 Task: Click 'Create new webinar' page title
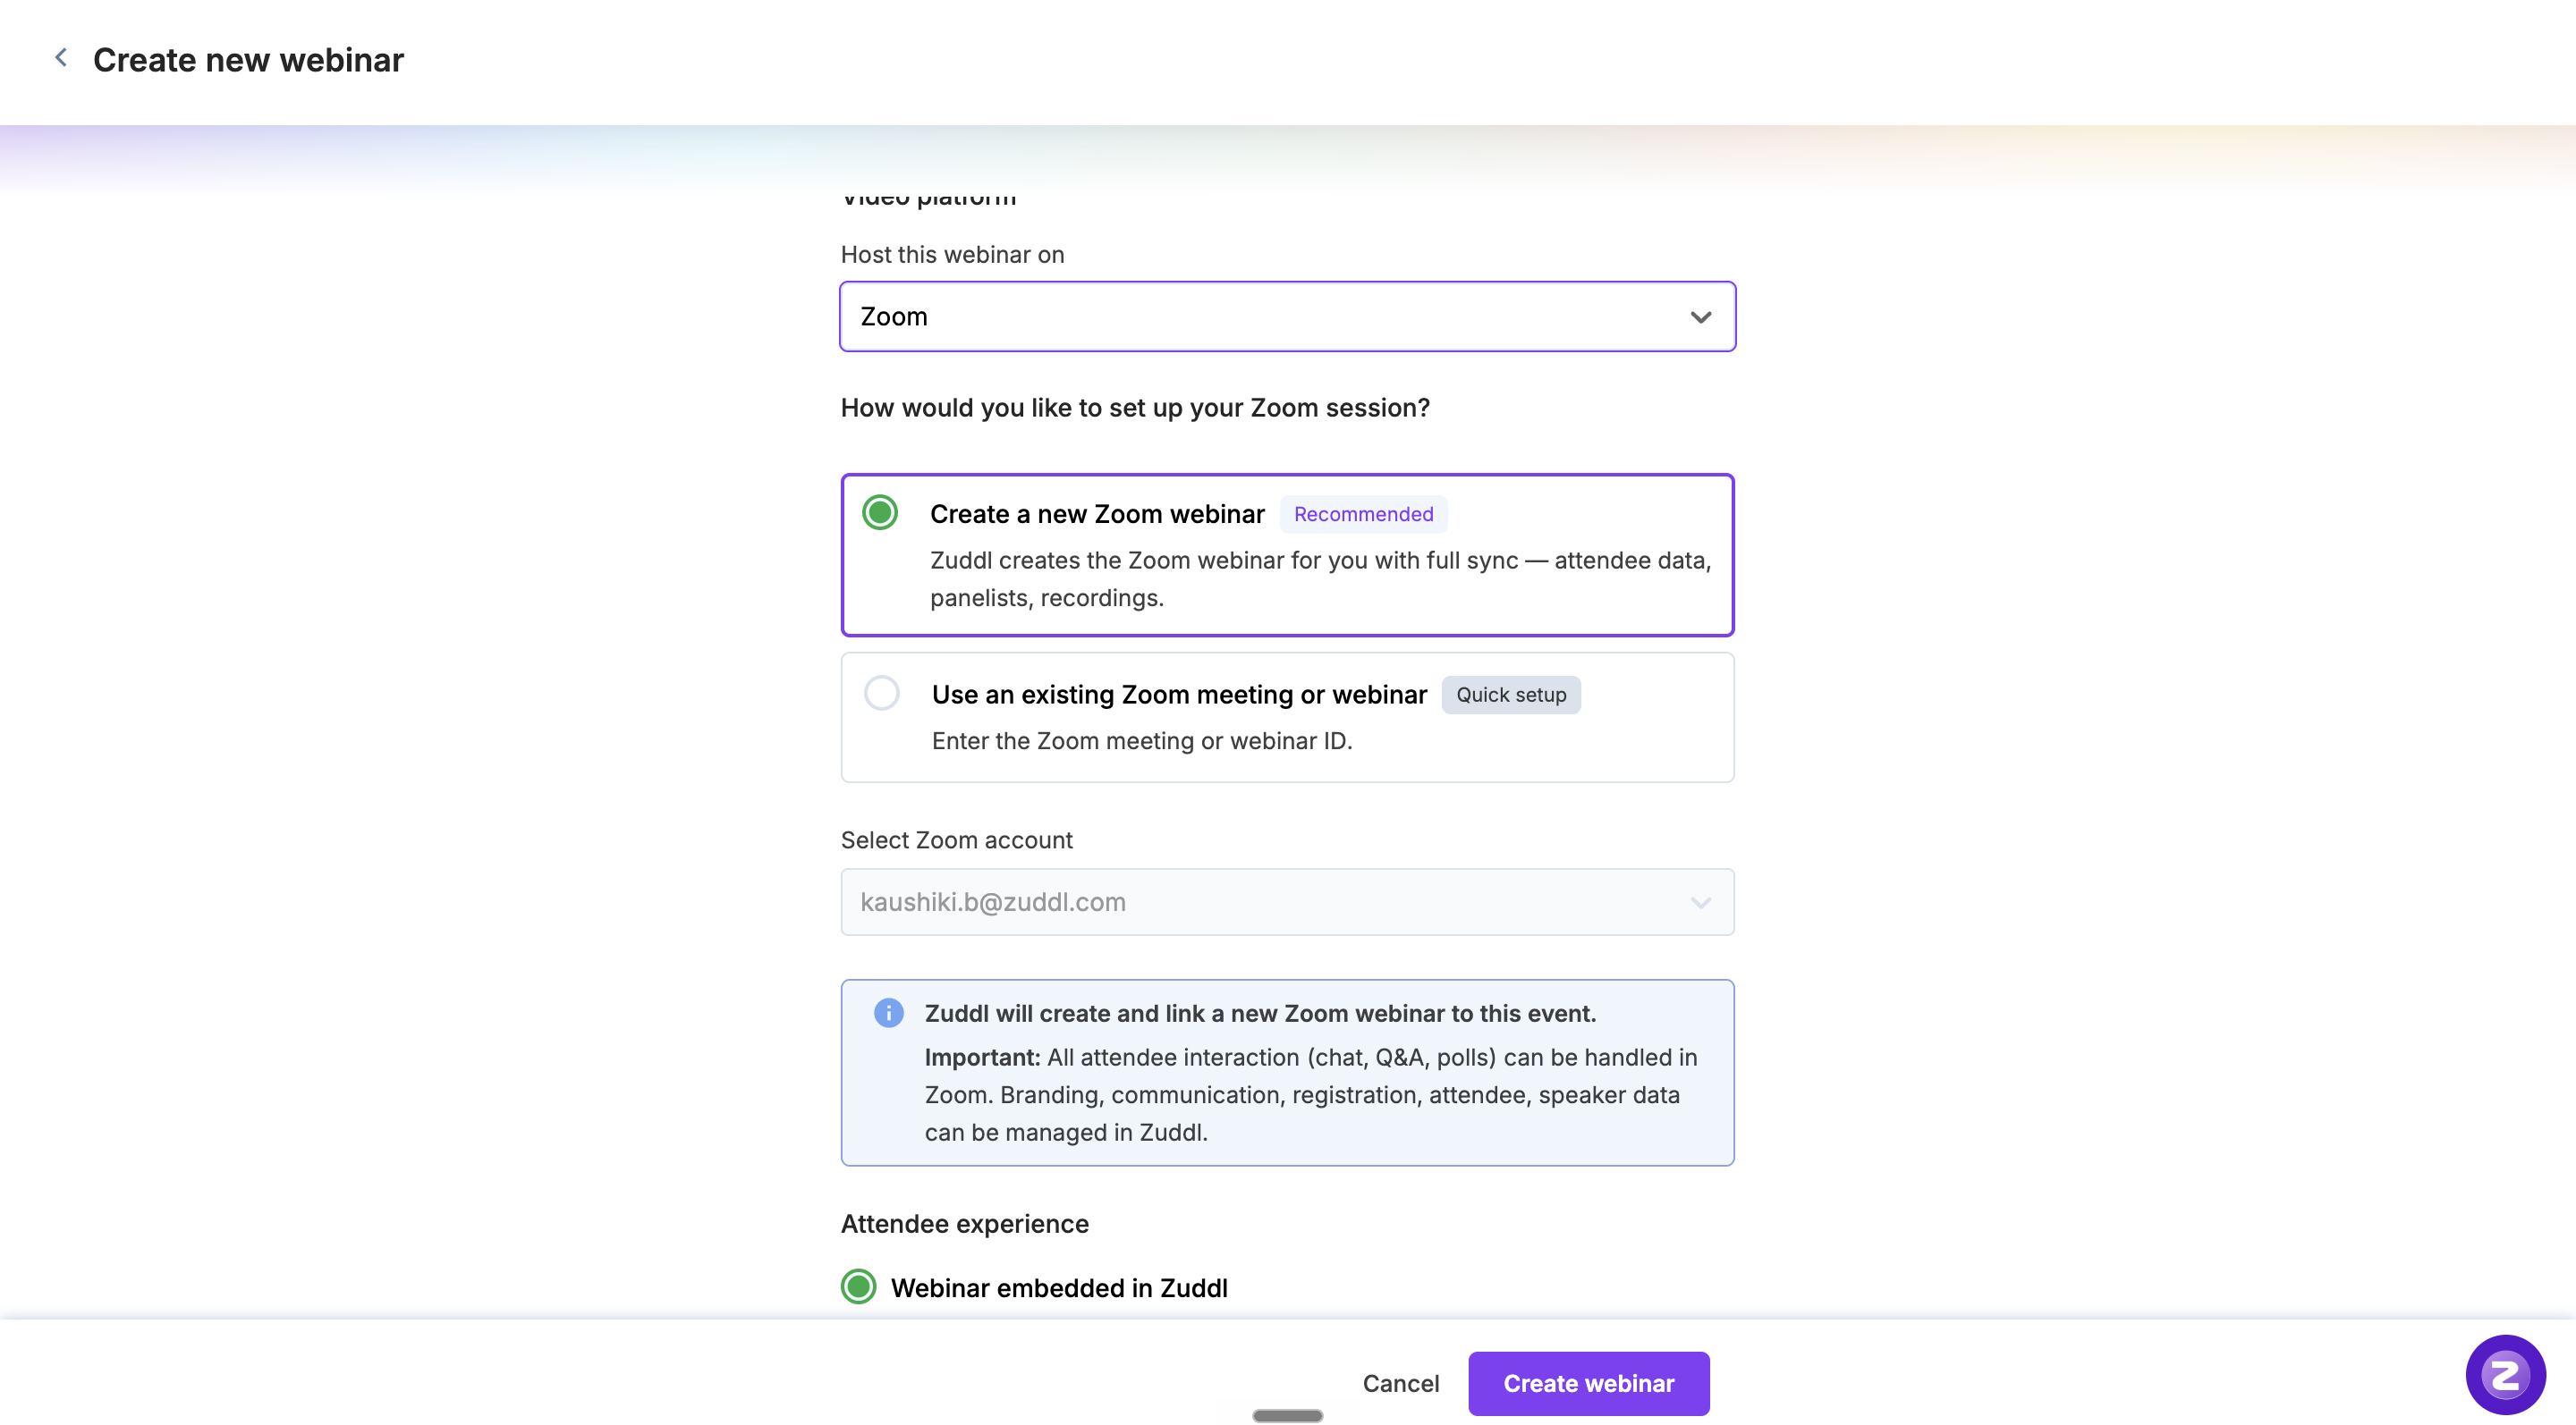[x=248, y=60]
